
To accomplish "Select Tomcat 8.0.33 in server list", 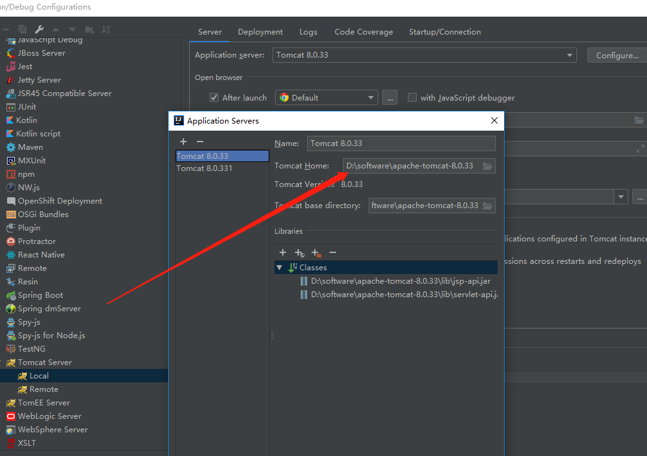I will [223, 156].
